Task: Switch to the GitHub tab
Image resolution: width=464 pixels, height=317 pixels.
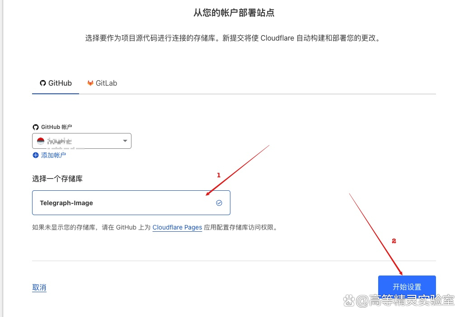Action: tap(56, 83)
